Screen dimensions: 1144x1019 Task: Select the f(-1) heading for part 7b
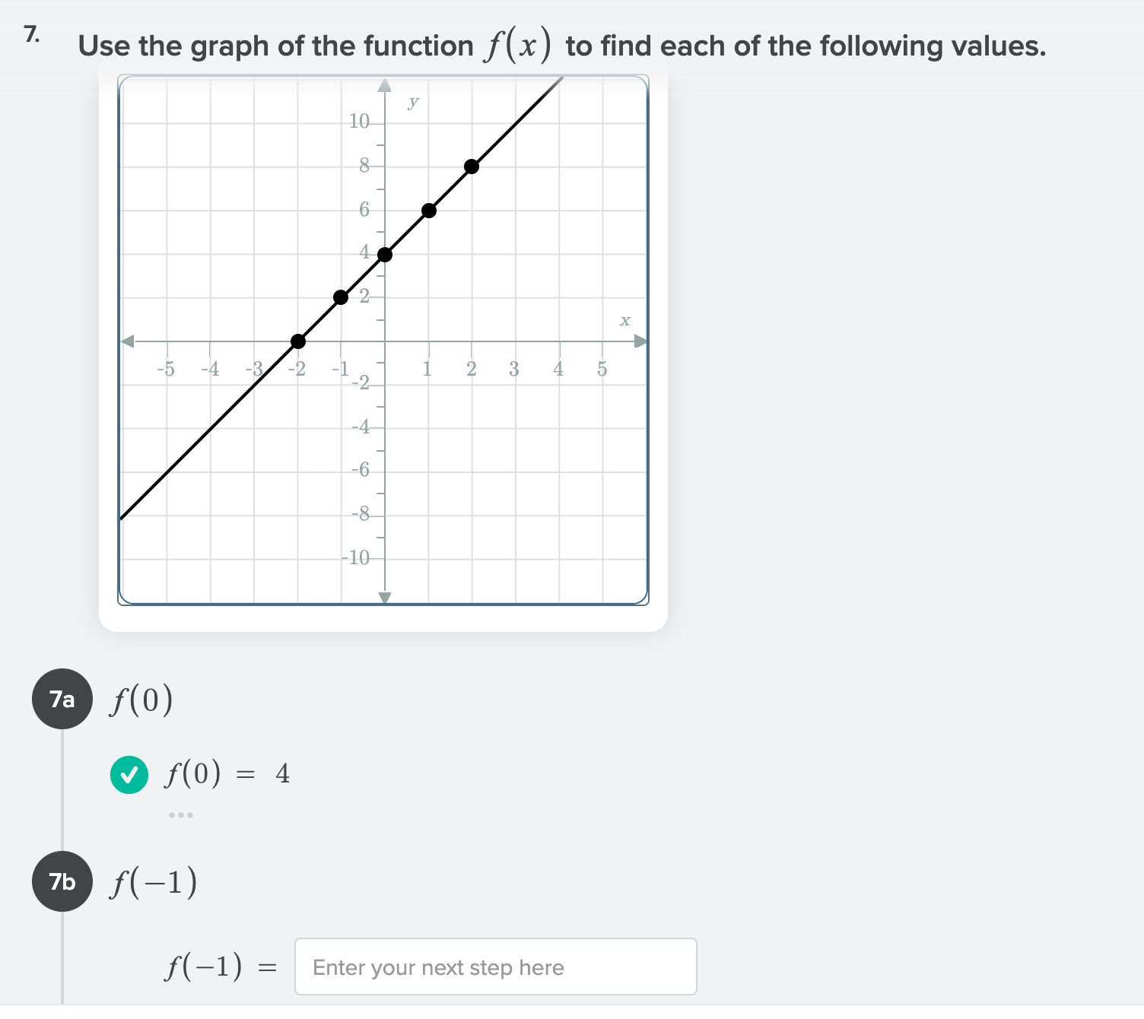pos(153,882)
